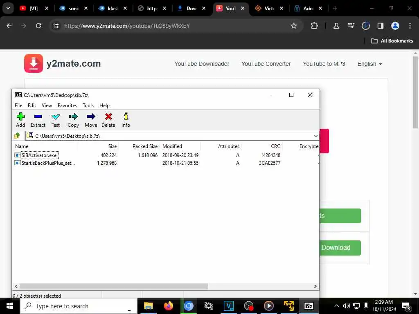The width and height of the screenshot is (419, 314).
Task: Go up one folder level in 7-Zip
Action: [17, 136]
